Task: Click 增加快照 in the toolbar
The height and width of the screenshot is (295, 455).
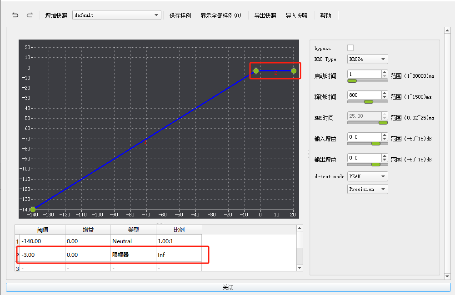Action: point(56,15)
